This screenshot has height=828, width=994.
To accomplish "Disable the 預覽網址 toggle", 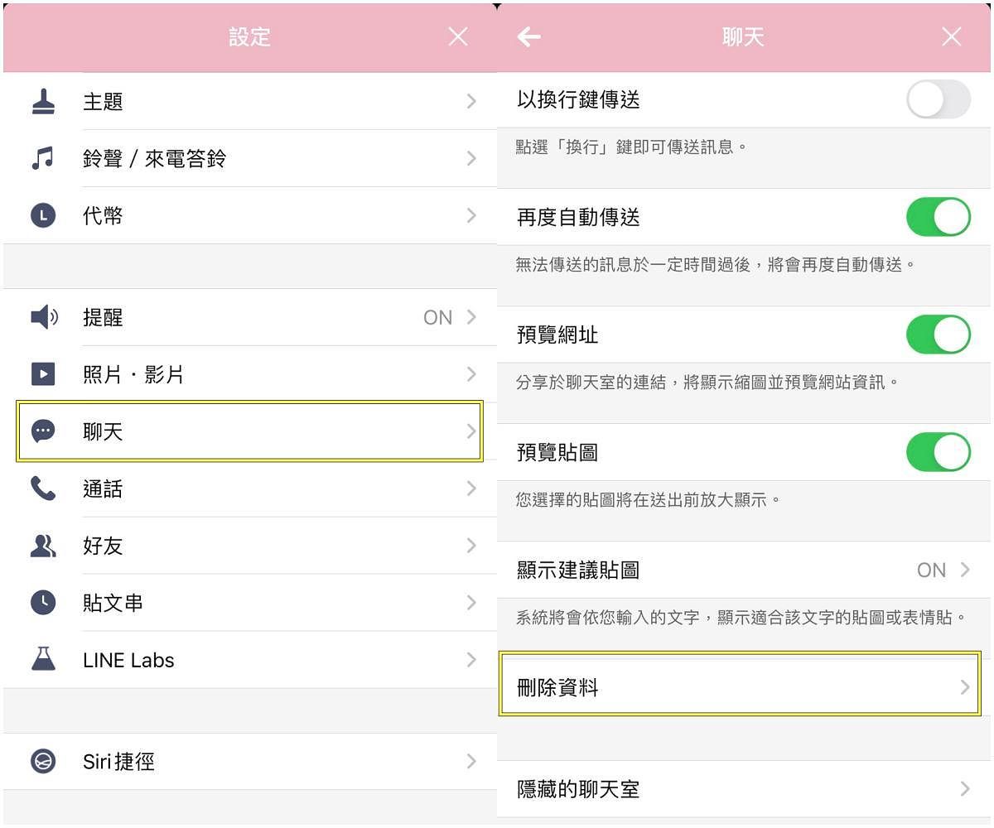I will coord(938,335).
